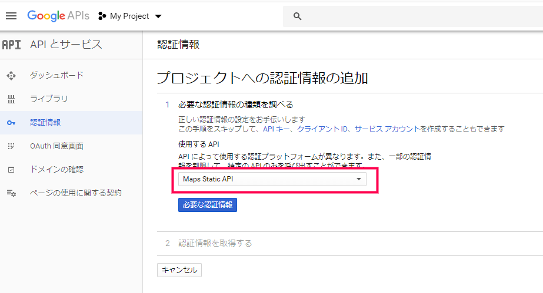Click the 必要な認証情報 blue button

click(x=208, y=205)
